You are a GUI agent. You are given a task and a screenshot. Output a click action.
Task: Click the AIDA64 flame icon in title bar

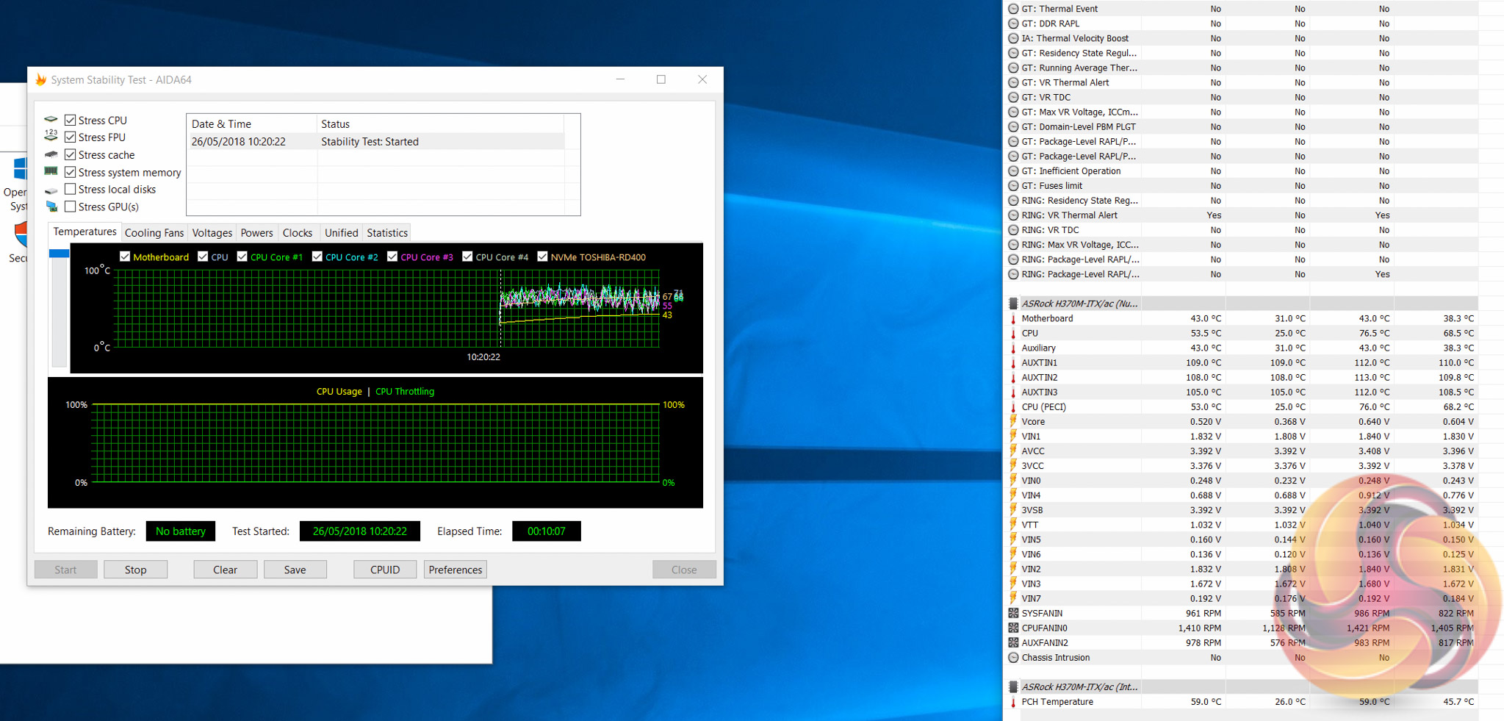click(41, 80)
